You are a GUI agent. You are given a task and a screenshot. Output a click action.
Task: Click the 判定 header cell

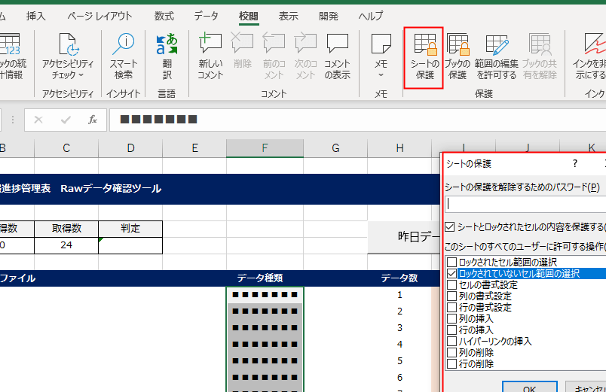tap(130, 229)
